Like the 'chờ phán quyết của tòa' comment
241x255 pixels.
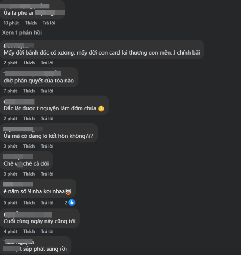[x=29, y=91]
